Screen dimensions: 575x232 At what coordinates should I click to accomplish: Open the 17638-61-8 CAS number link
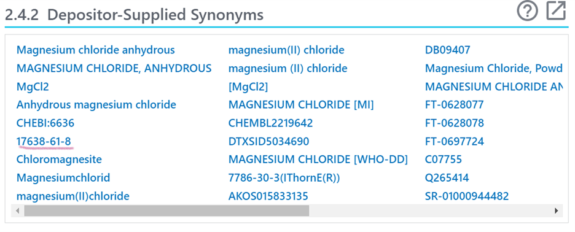pyautogui.click(x=44, y=141)
